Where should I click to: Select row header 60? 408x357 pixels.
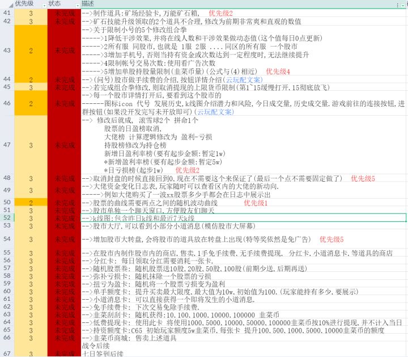pyautogui.click(x=7, y=291)
